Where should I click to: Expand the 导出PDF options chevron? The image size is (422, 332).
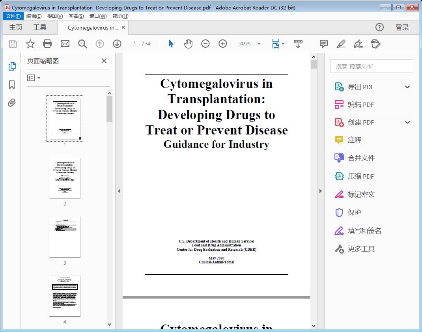point(407,86)
